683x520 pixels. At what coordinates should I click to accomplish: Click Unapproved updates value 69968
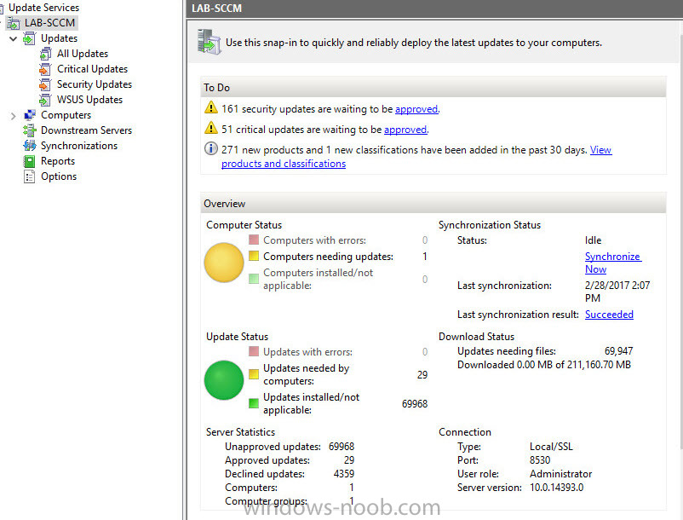(x=341, y=447)
